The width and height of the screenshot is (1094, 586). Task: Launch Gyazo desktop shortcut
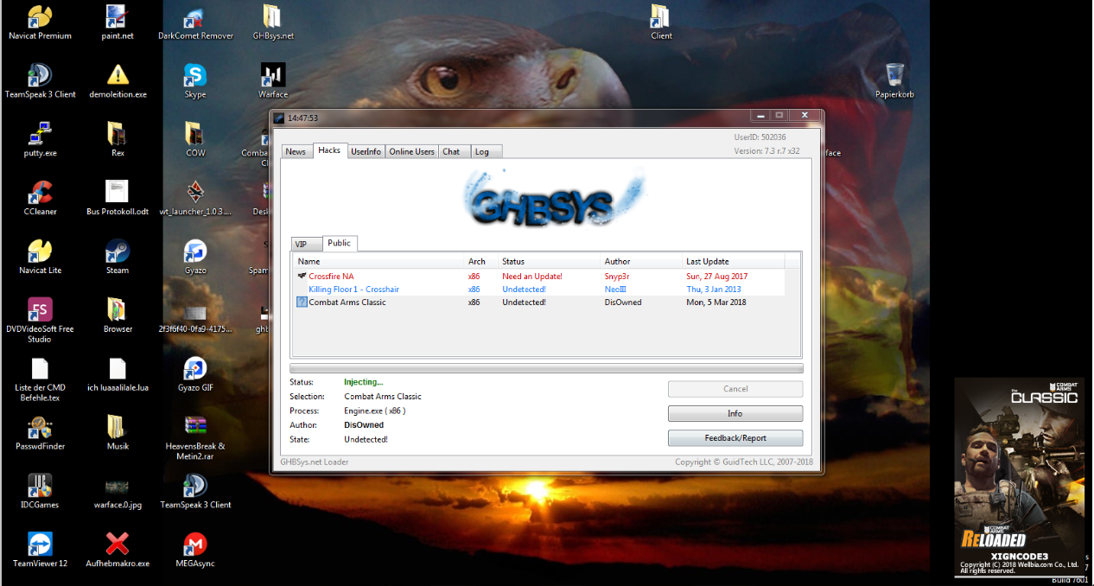[195, 258]
